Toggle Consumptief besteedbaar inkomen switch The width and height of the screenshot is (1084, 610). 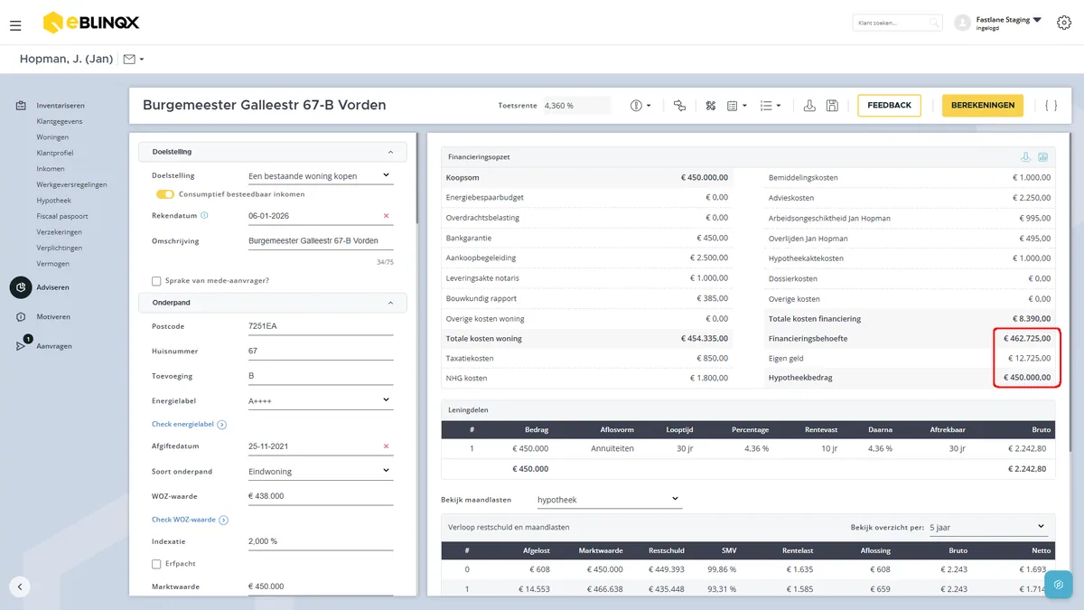click(x=164, y=194)
